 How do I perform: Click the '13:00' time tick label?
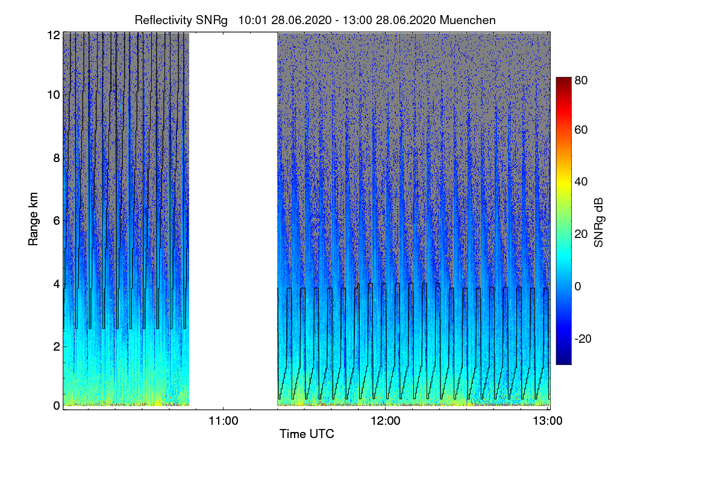click(x=548, y=421)
